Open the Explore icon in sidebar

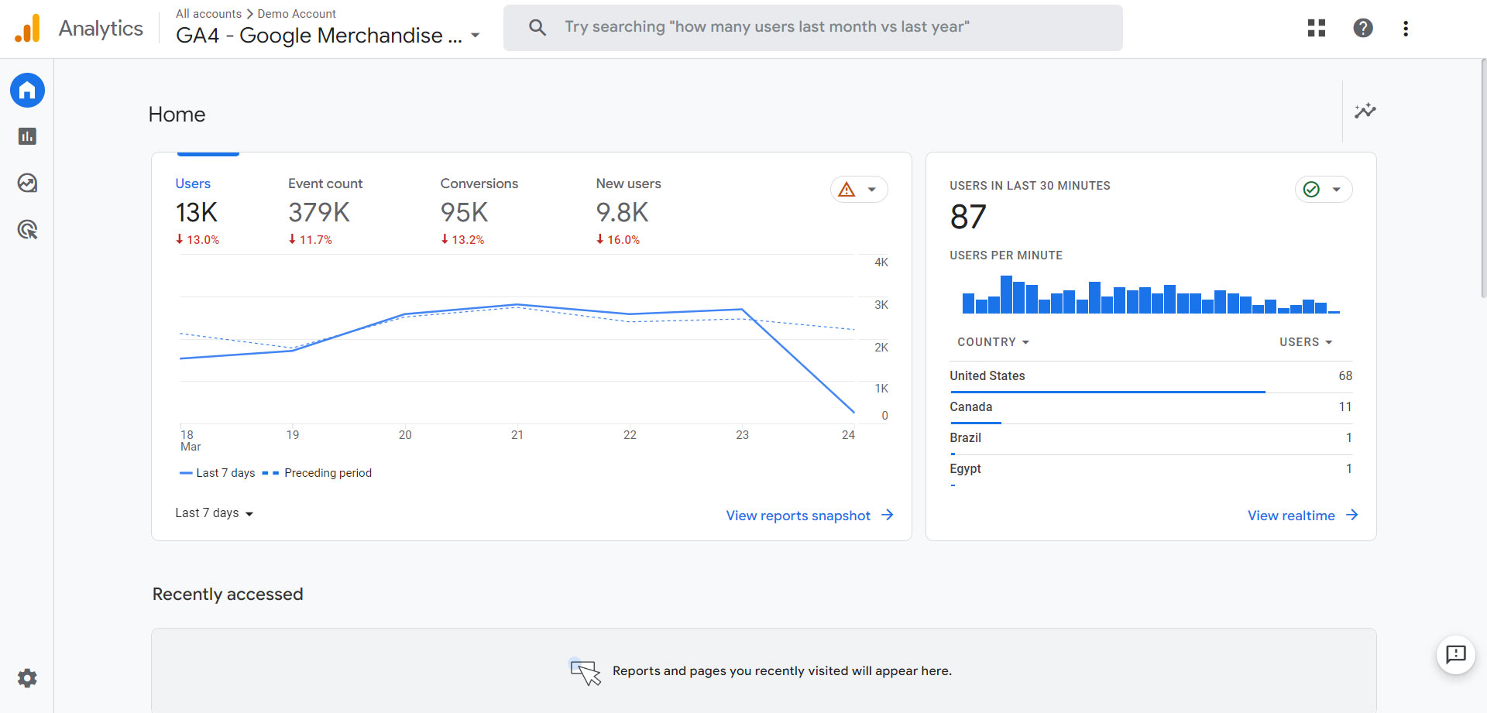(27, 183)
